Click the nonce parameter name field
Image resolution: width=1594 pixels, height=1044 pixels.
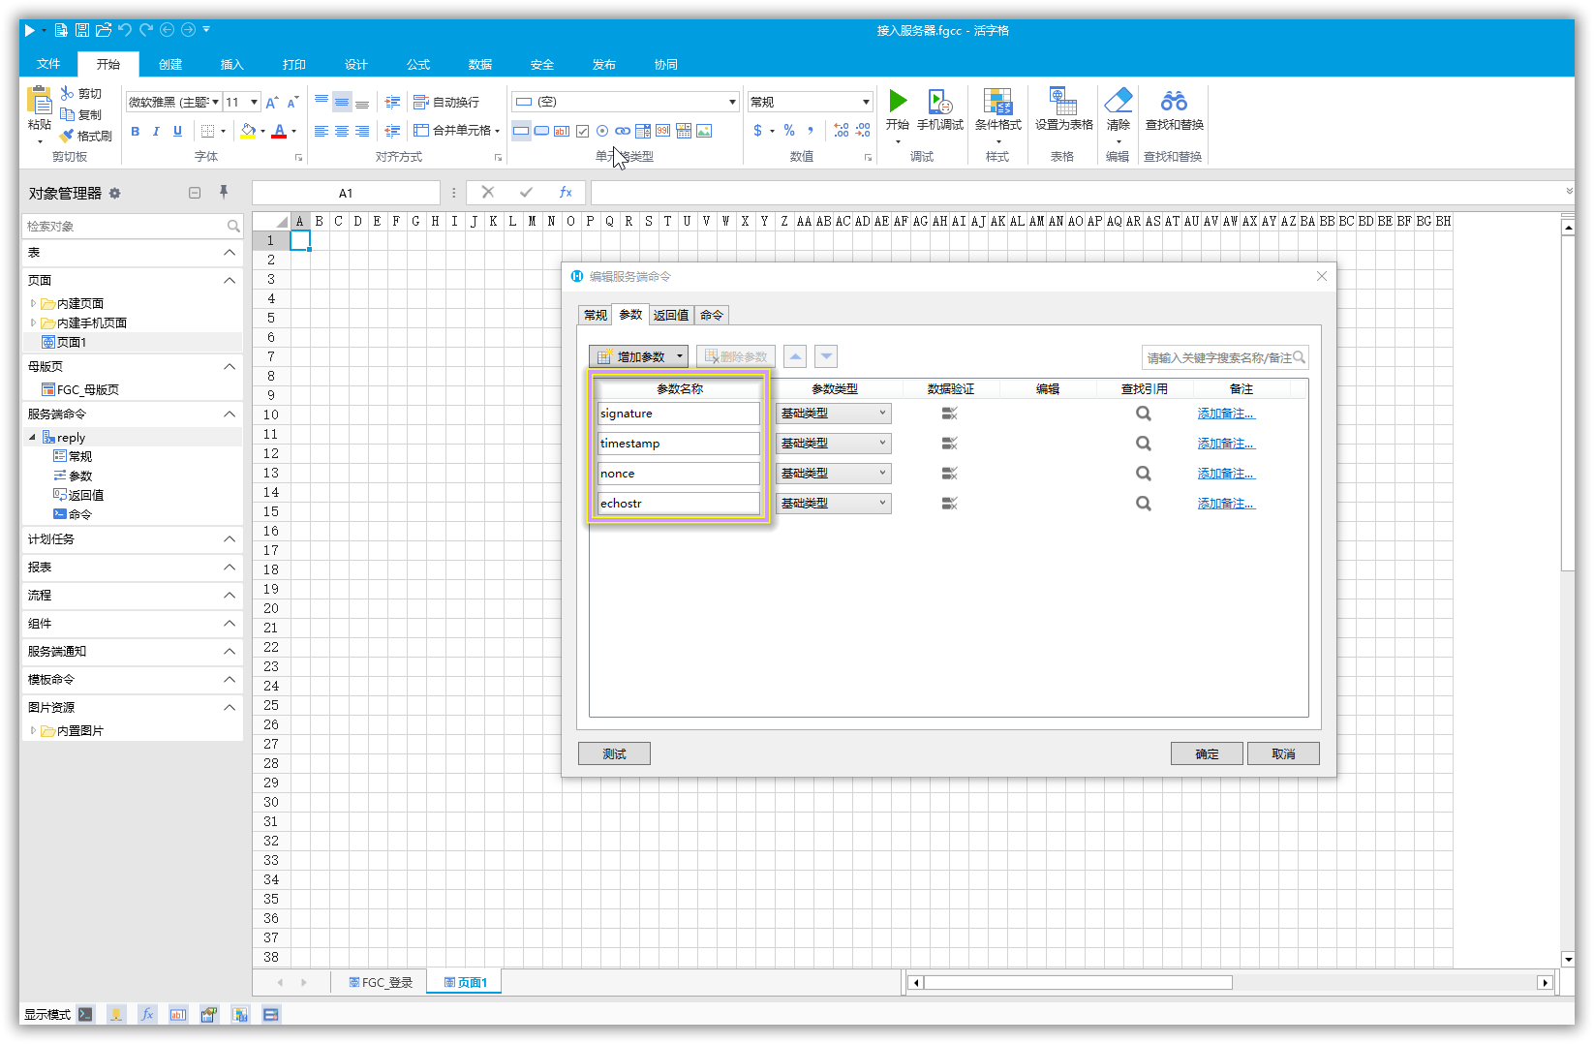coord(679,474)
